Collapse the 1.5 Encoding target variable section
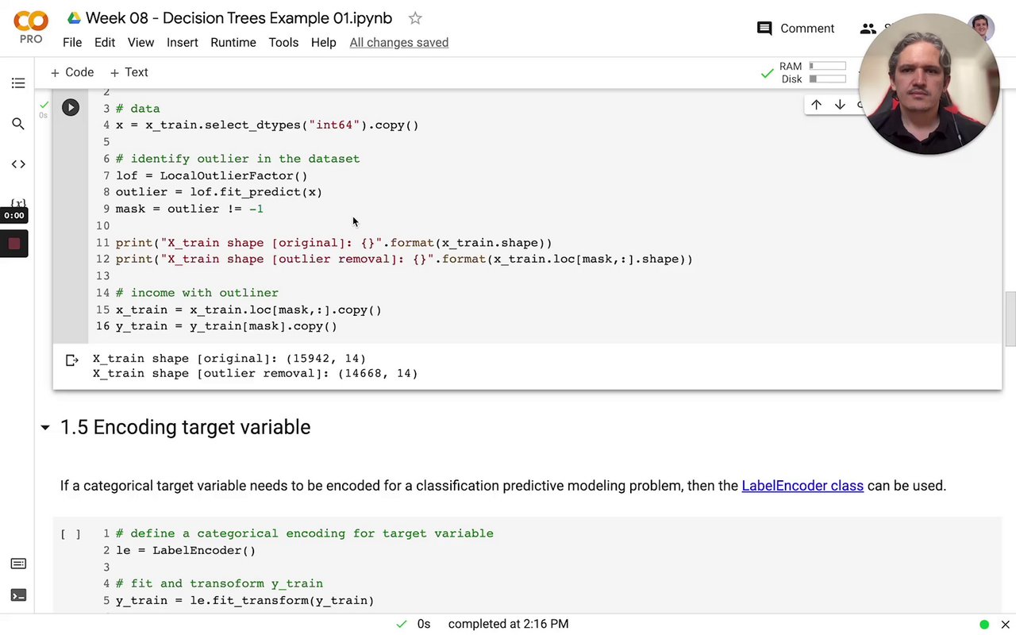Screen dimensions: 1016x635 (45, 428)
